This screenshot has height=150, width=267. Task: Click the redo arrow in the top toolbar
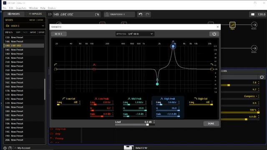[147, 15]
